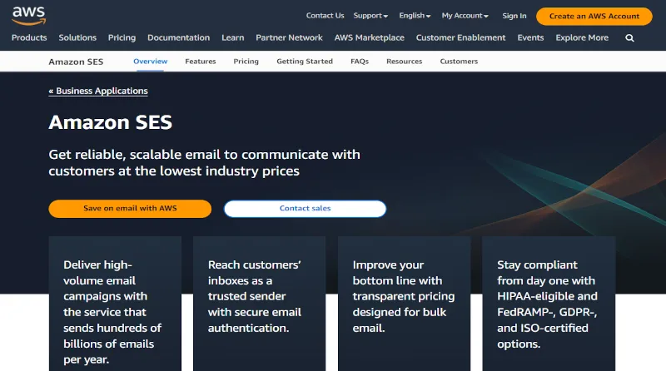
Task: Select the Pricing tab in SES sub-navigation
Action: click(246, 62)
